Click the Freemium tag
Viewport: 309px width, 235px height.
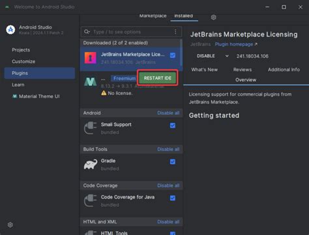(124, 78)
